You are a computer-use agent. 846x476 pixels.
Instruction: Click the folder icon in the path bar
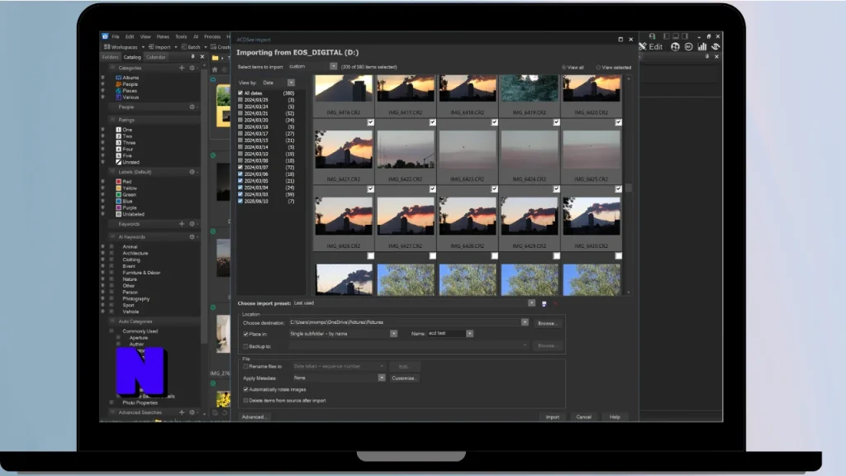click(216, 58)
